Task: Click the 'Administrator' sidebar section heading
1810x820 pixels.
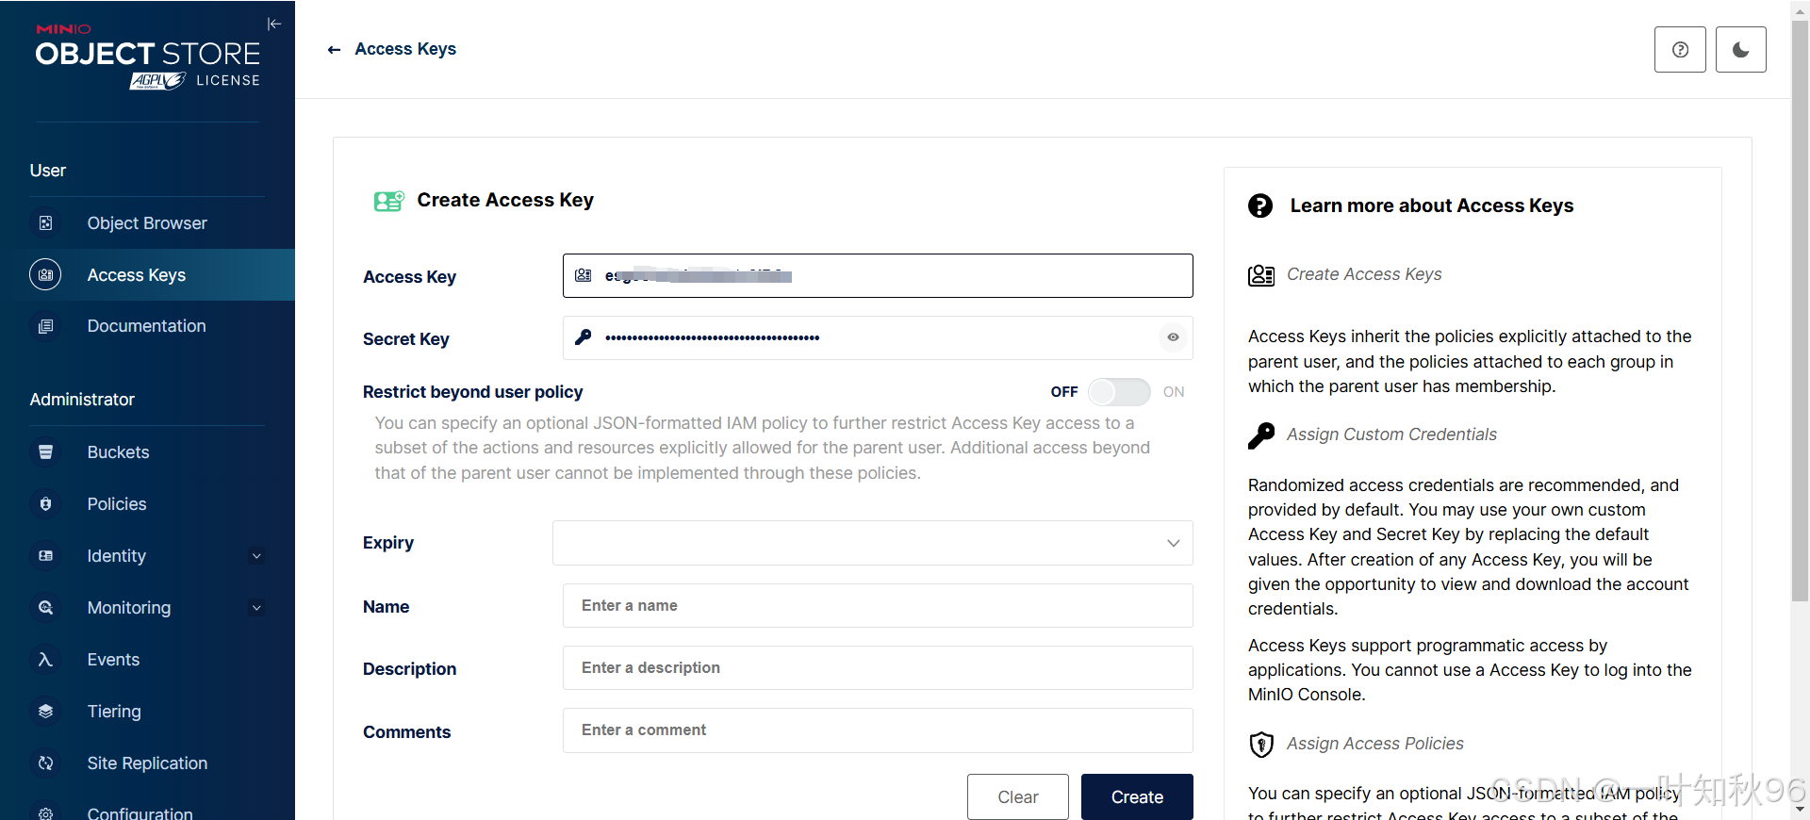Action: (82, 400)
